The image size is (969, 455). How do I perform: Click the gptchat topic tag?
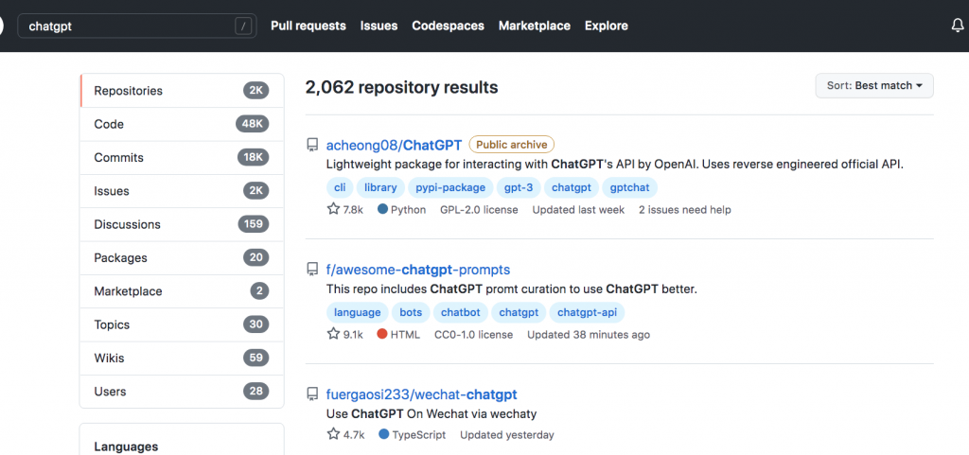[x=629, y=187]
